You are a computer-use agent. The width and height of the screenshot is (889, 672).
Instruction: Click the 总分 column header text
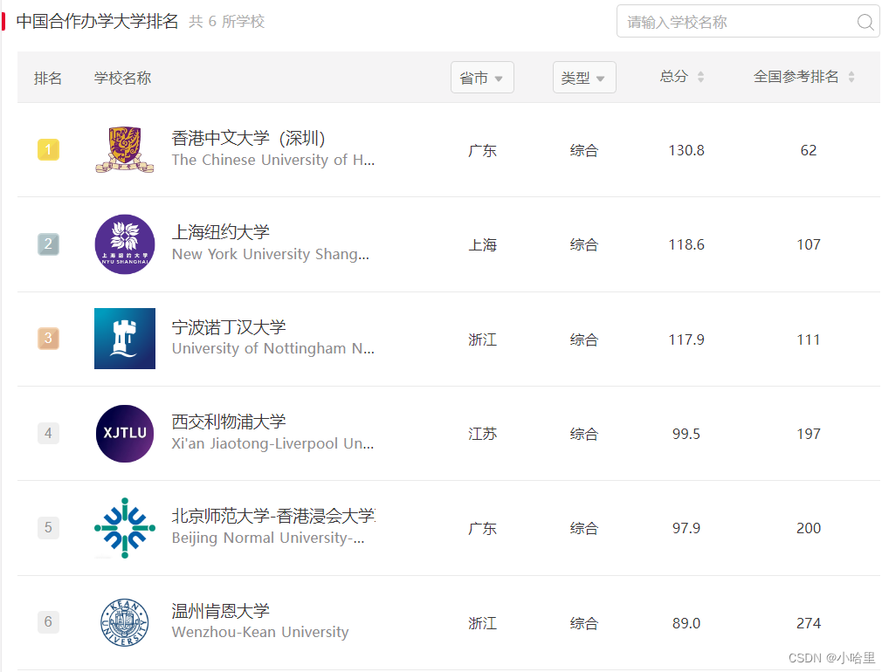click(x=673, y=77)
